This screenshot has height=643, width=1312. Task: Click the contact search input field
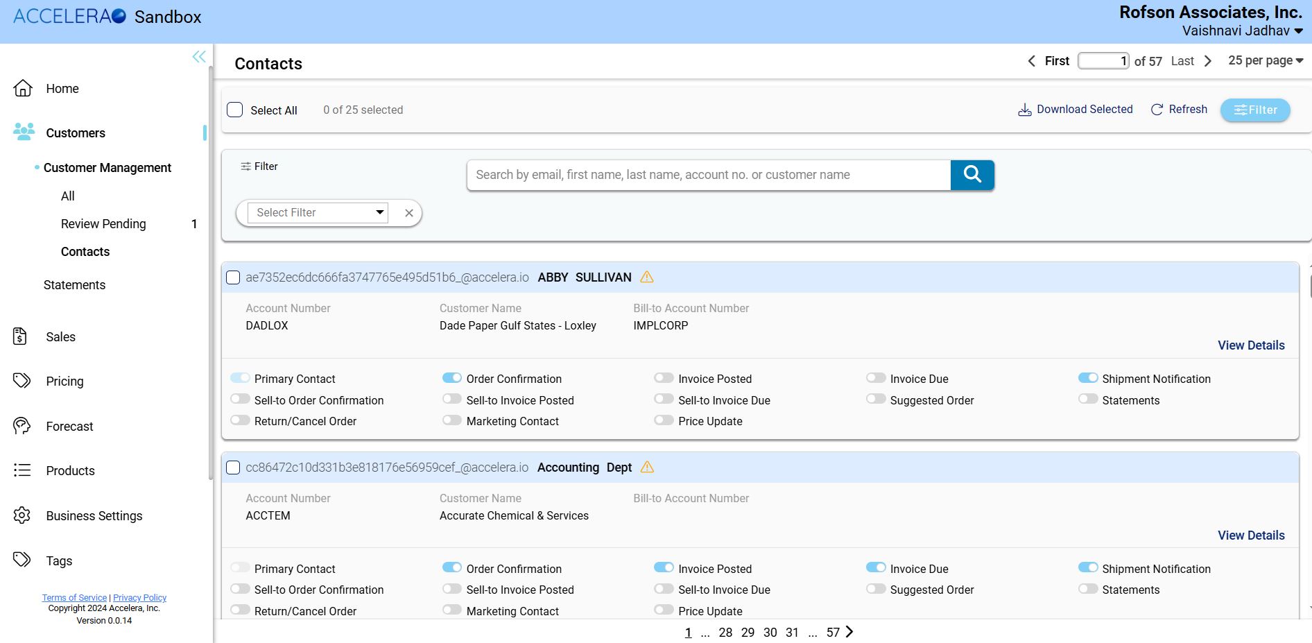tap(708, 175)
